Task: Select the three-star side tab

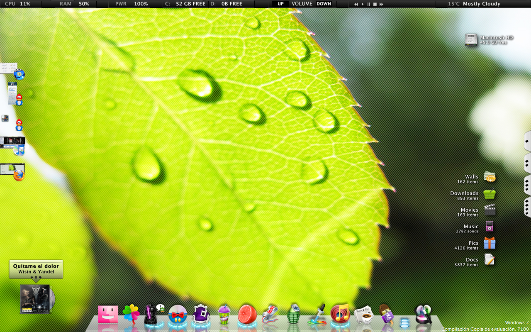Action: [x=527, y=185]
